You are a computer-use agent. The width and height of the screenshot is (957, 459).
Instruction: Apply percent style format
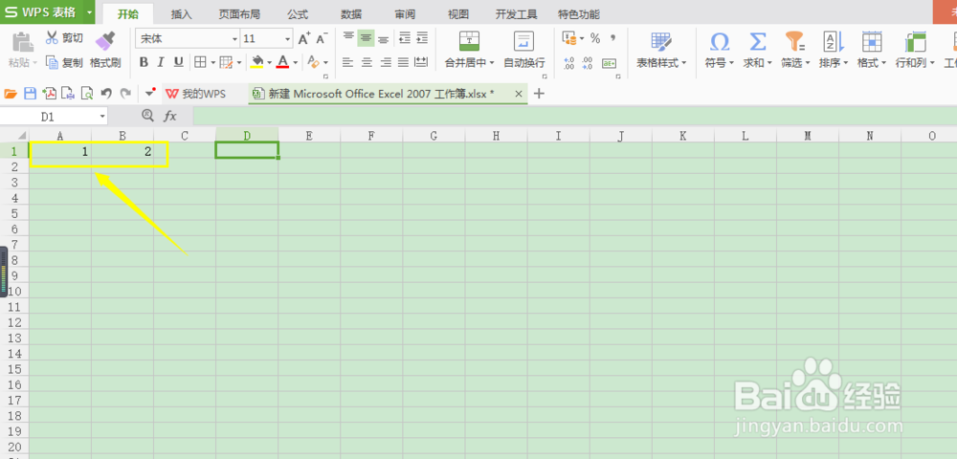tap(595, 38)
